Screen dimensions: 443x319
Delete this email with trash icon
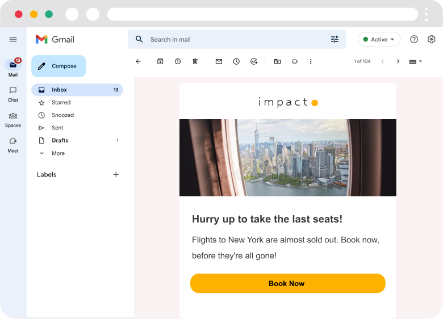tap(195, 61)
